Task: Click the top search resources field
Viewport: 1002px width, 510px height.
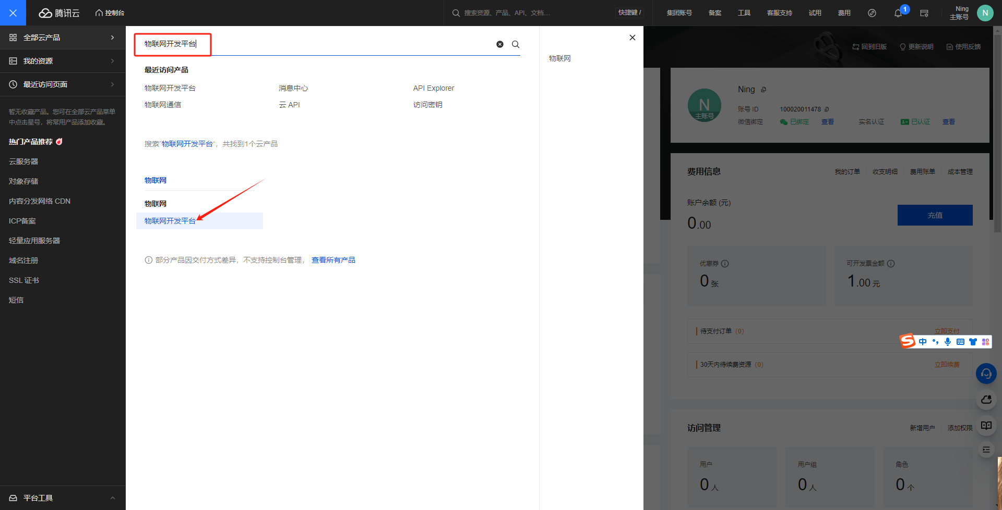Action: click(532, 13)
